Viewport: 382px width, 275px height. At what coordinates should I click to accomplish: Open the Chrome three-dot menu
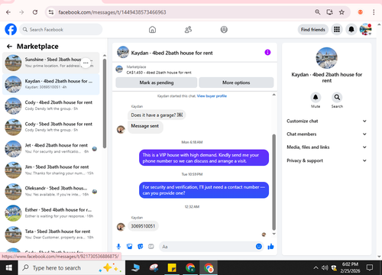pos(374,12)
